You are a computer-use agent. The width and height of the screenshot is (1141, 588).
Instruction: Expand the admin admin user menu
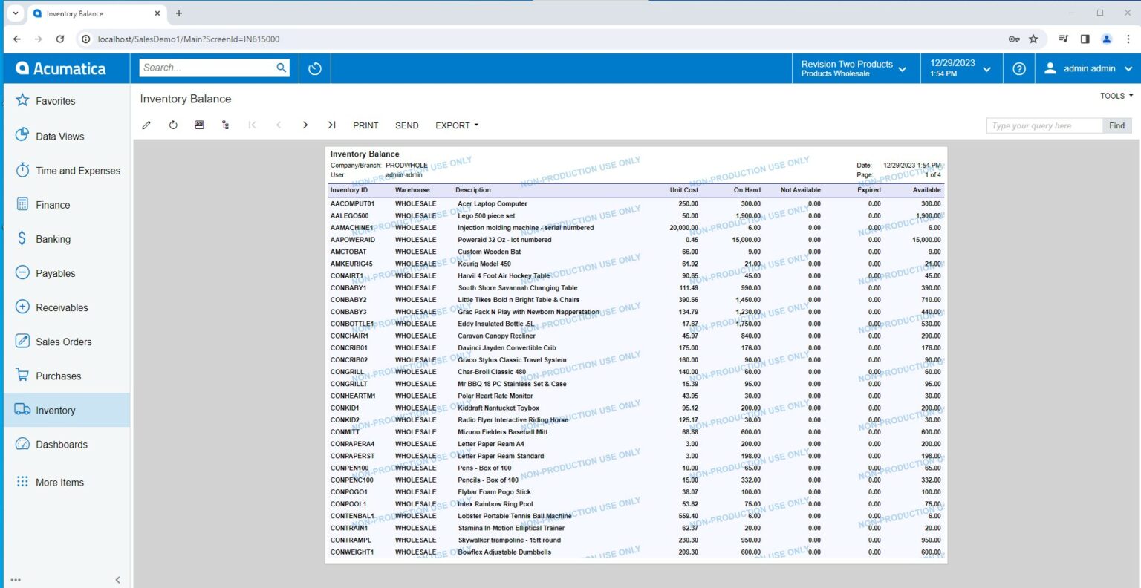point(1088,68)
